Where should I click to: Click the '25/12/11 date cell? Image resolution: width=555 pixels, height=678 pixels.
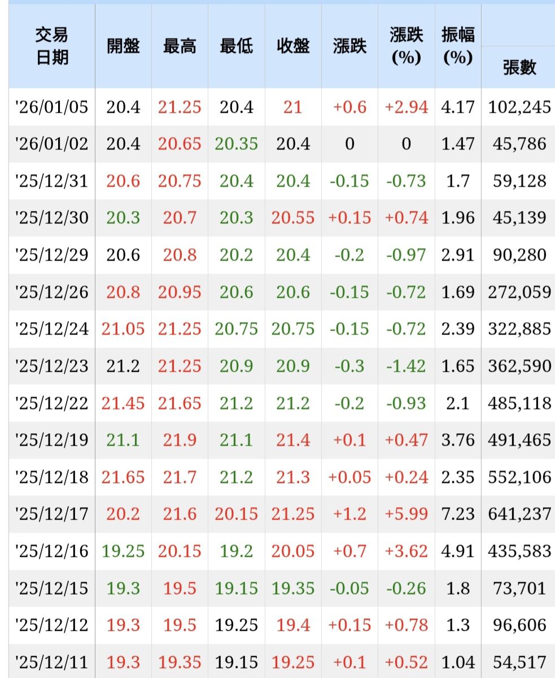[52, 662]
